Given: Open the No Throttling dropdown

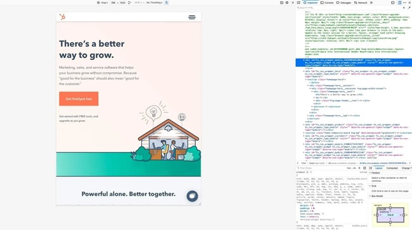Looking at the screenshot, I should point(155,3).
